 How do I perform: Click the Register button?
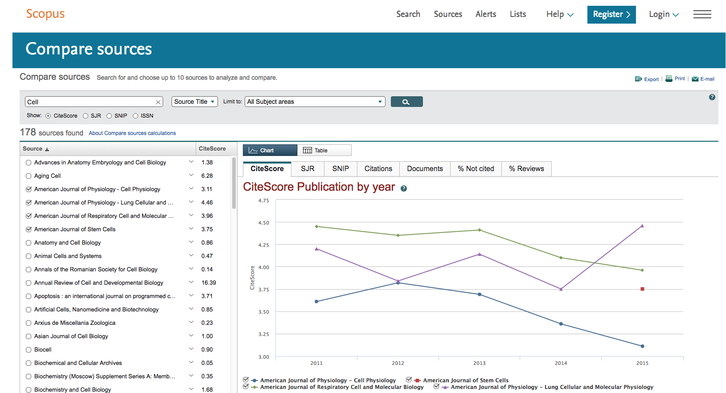[x=611, y=14]
